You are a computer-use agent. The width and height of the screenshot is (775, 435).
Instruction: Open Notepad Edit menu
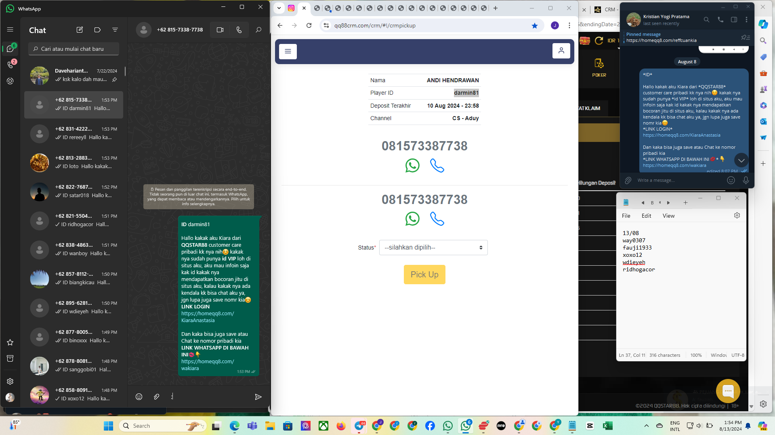tap(646, 216)
